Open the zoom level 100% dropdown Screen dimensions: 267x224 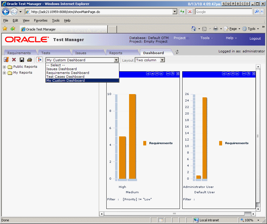click(258, 220)
